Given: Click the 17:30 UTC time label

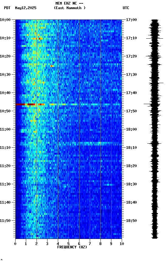Looking at the screenshot, I should [x=131, y=75].
